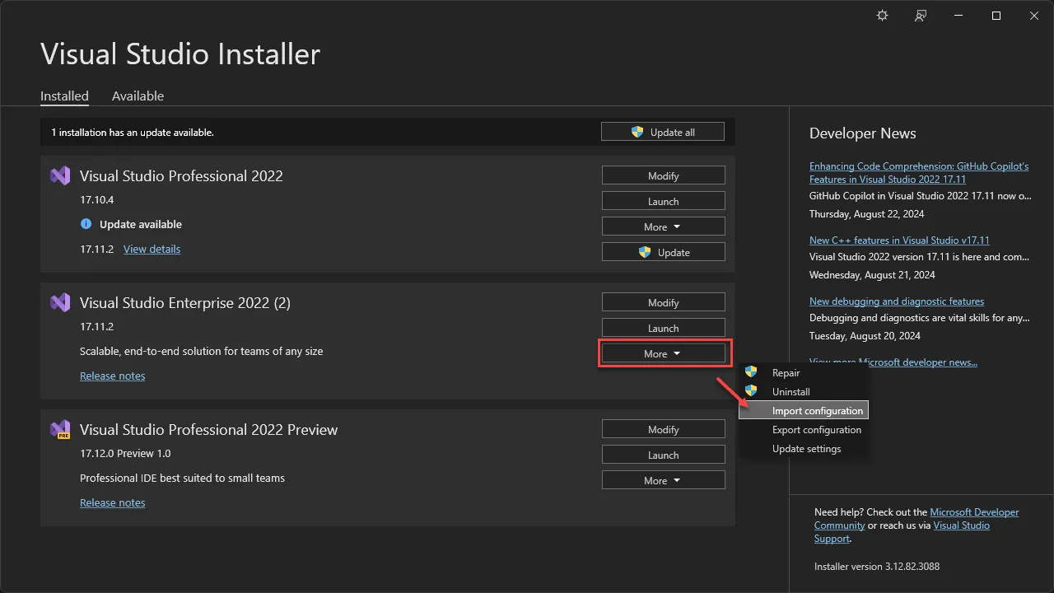The image size is (1054, 593).
Task: Click the Visual Studio Enterprise 2022 product icon
Action: pos(60,302)
